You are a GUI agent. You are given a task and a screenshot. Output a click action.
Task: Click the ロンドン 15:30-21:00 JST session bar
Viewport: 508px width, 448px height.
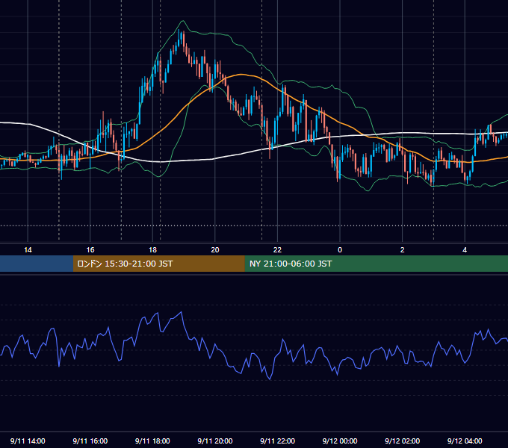158,264
